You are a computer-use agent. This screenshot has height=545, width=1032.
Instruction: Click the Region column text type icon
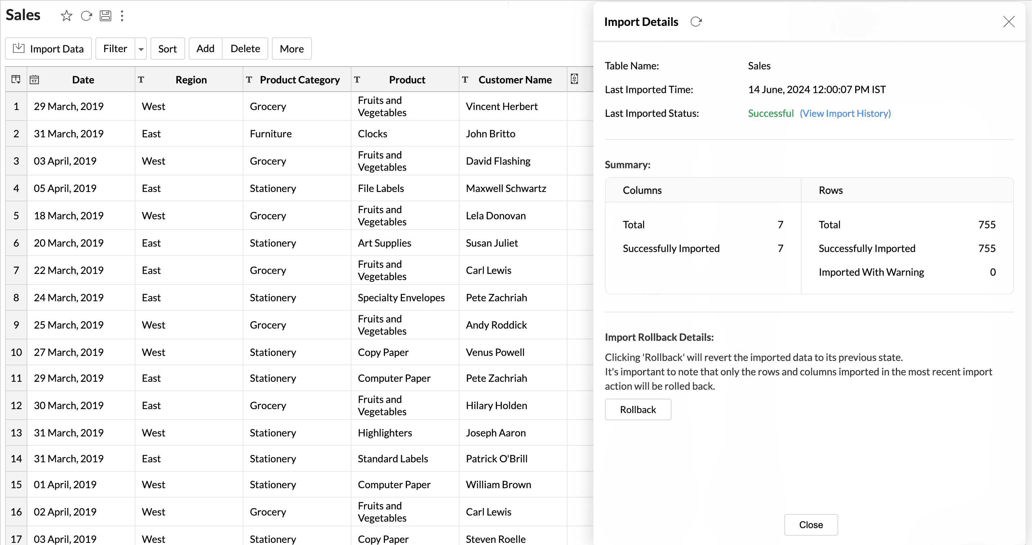click(141, 79)
